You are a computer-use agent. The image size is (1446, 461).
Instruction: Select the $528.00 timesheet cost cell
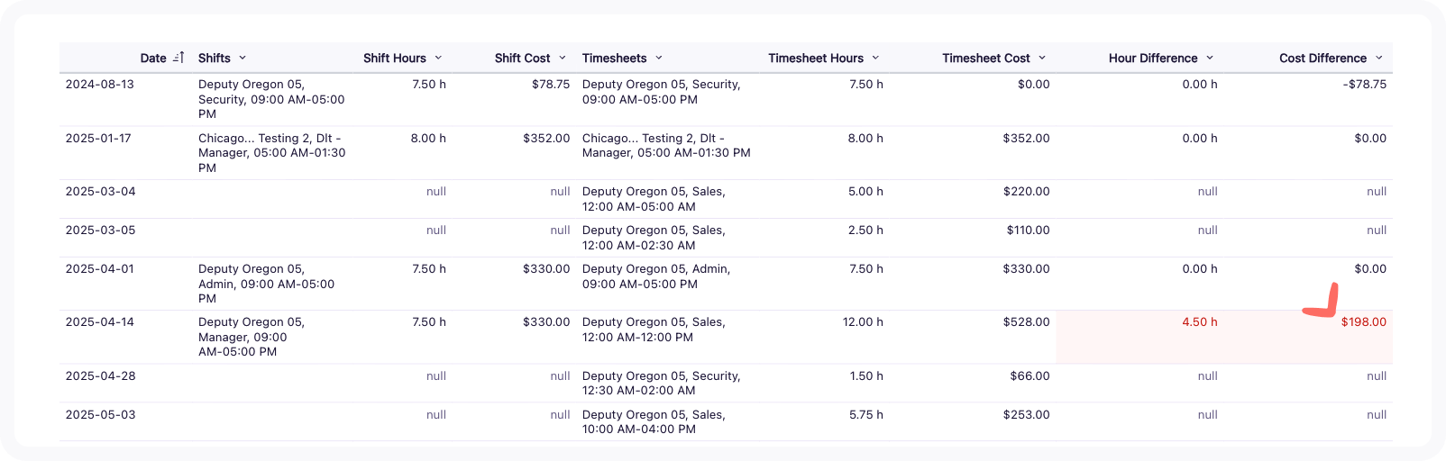(1026, 322)
